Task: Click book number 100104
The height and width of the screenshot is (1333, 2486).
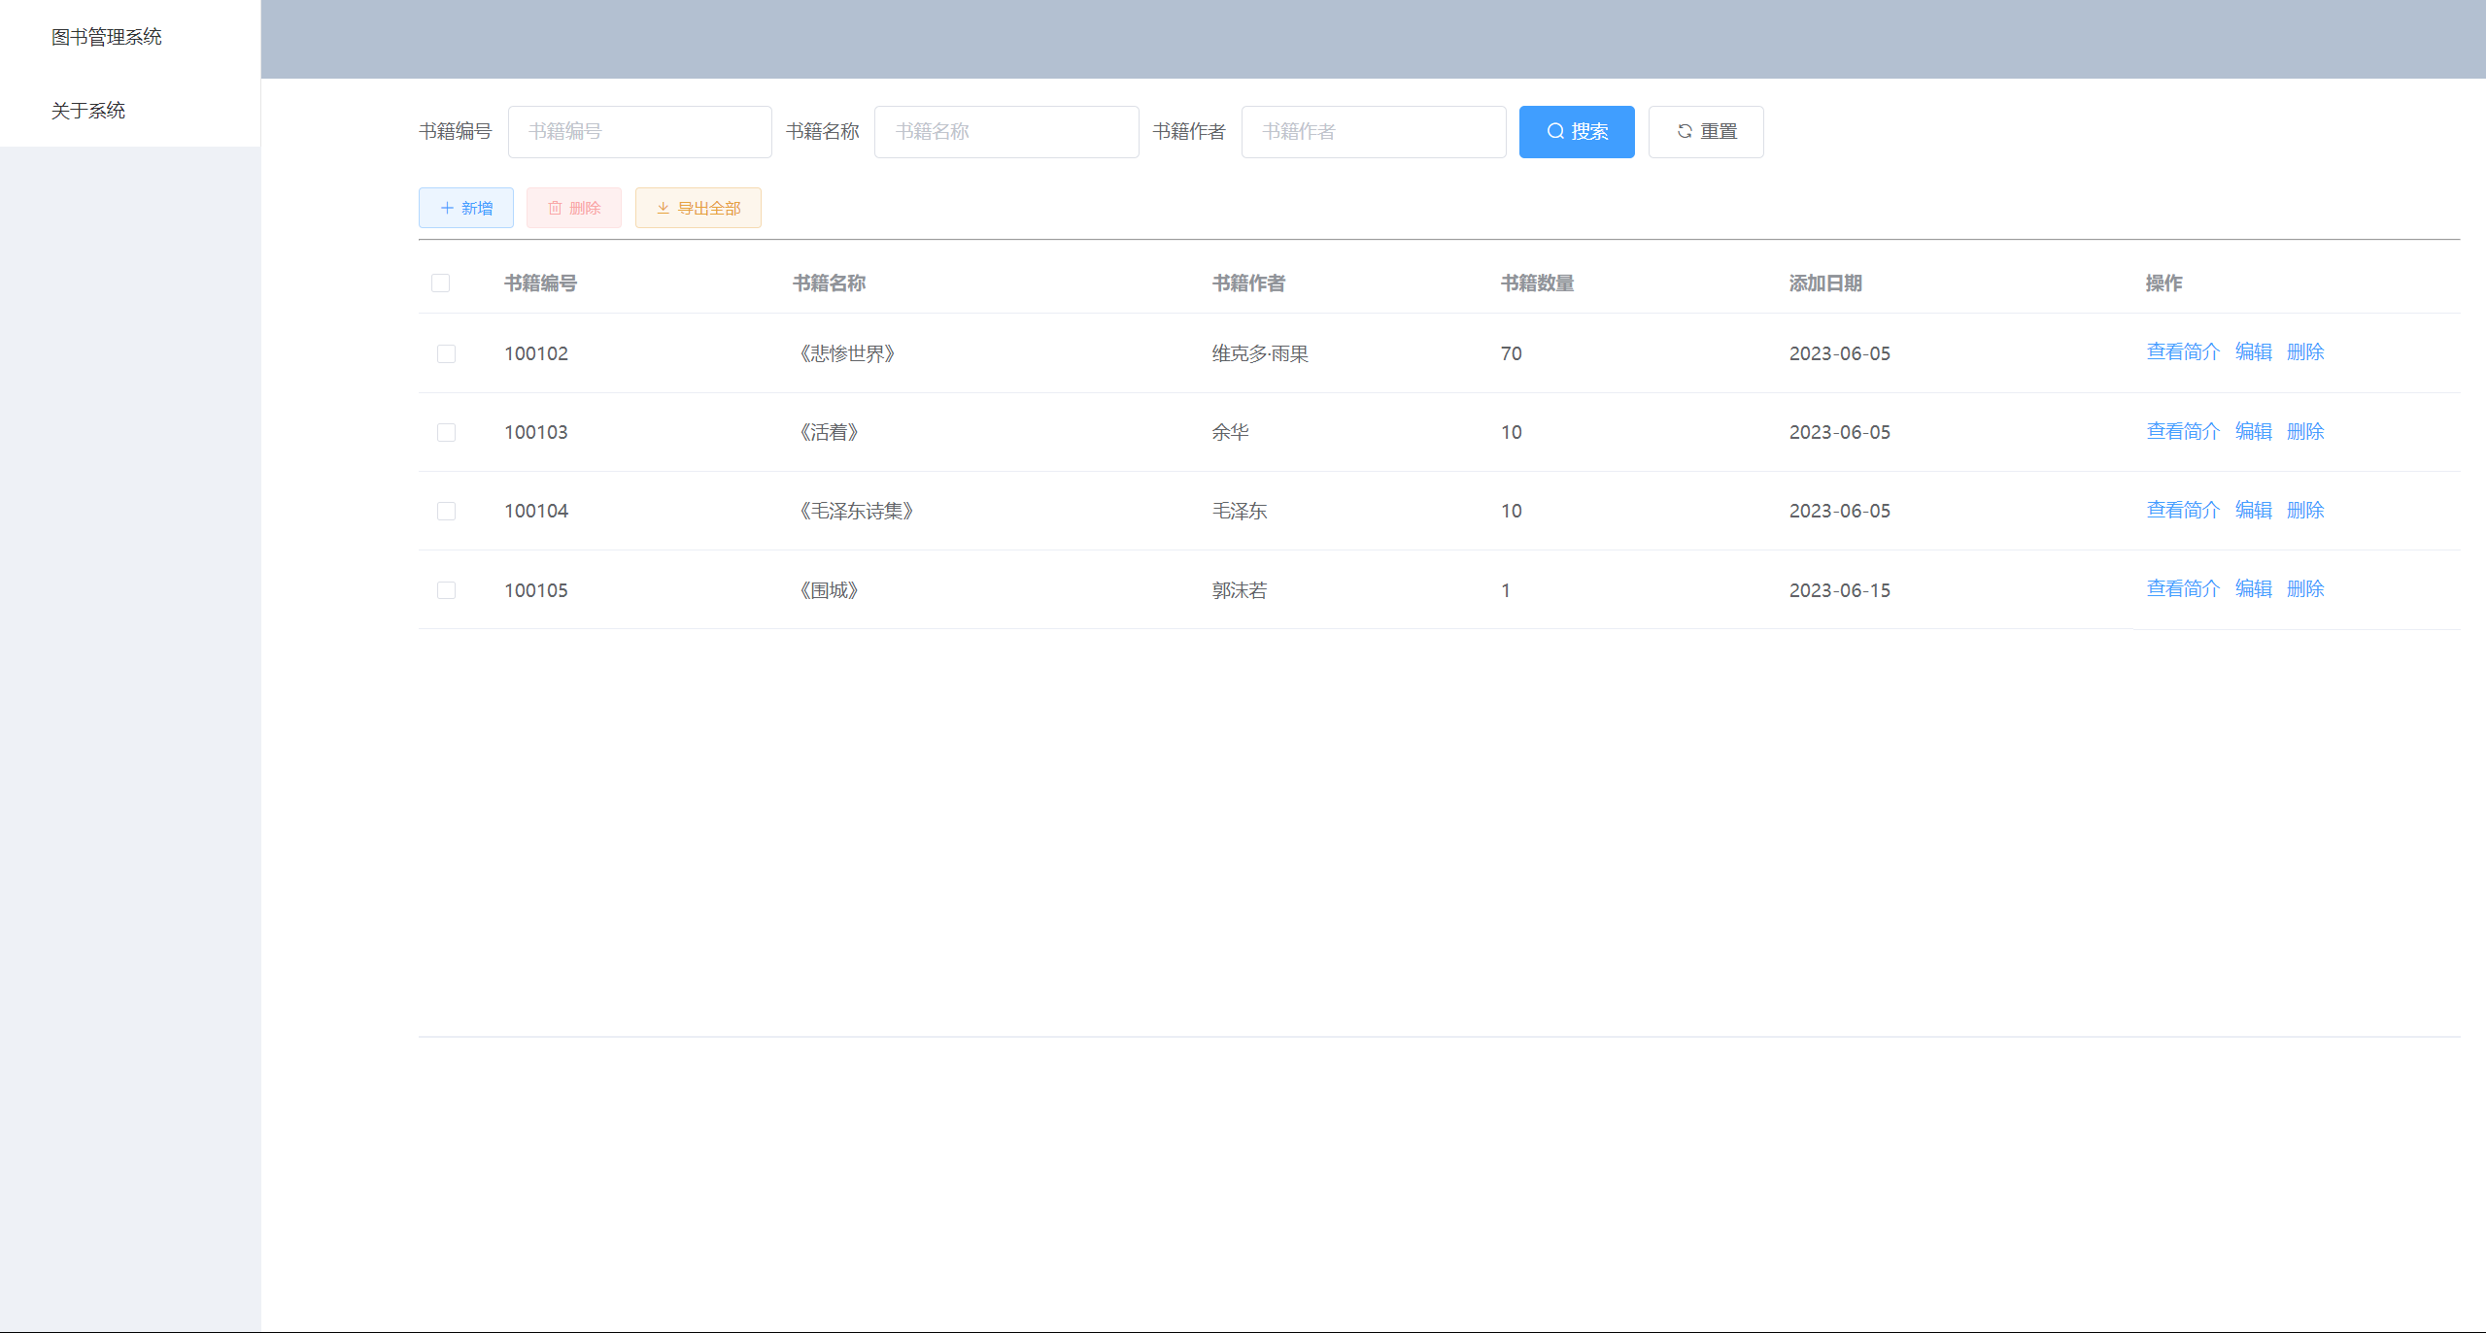Action: pyautogui.click(x=536, y=511)
